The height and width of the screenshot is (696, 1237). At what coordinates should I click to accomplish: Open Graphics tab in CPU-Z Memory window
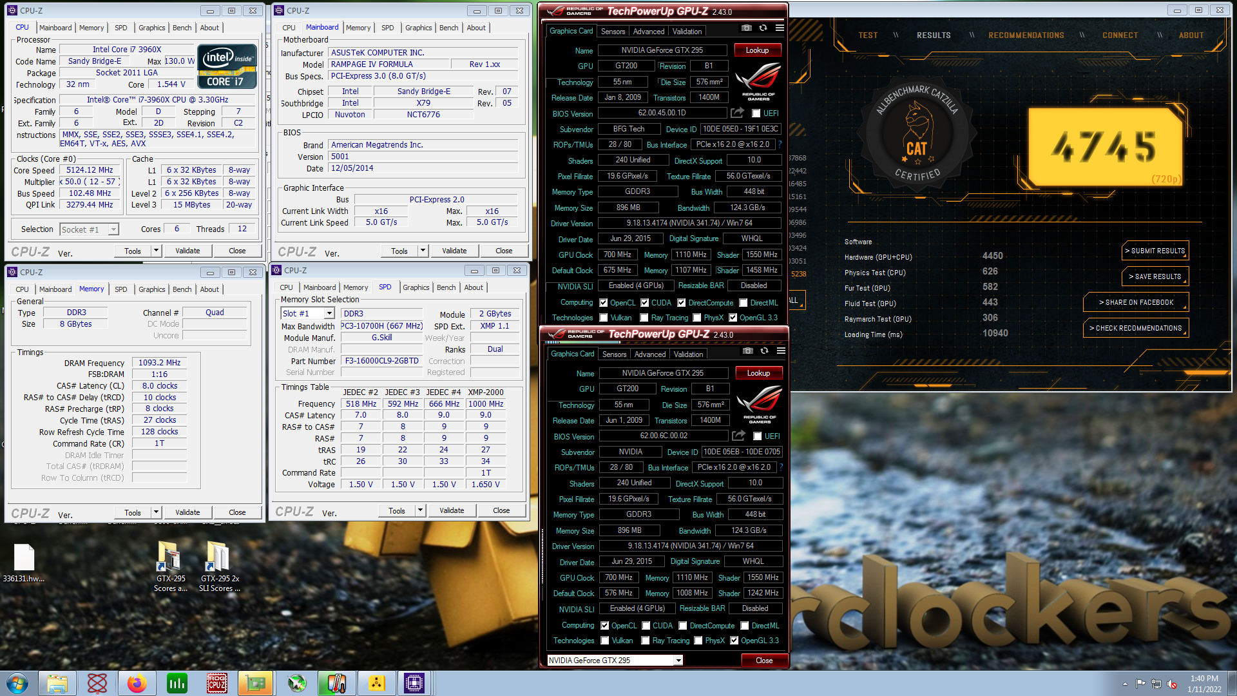coord(152,289)
